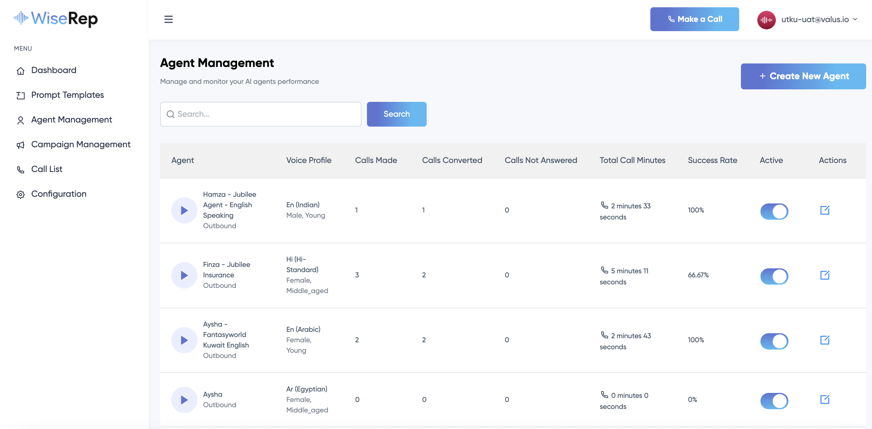Deactivate the Egyptian Aysha agent

coord(774,400)
